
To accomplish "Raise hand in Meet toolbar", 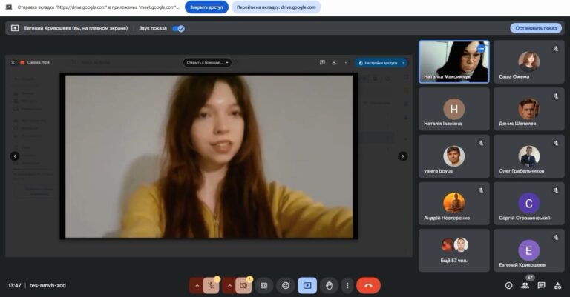I will [x=329, y=285].
